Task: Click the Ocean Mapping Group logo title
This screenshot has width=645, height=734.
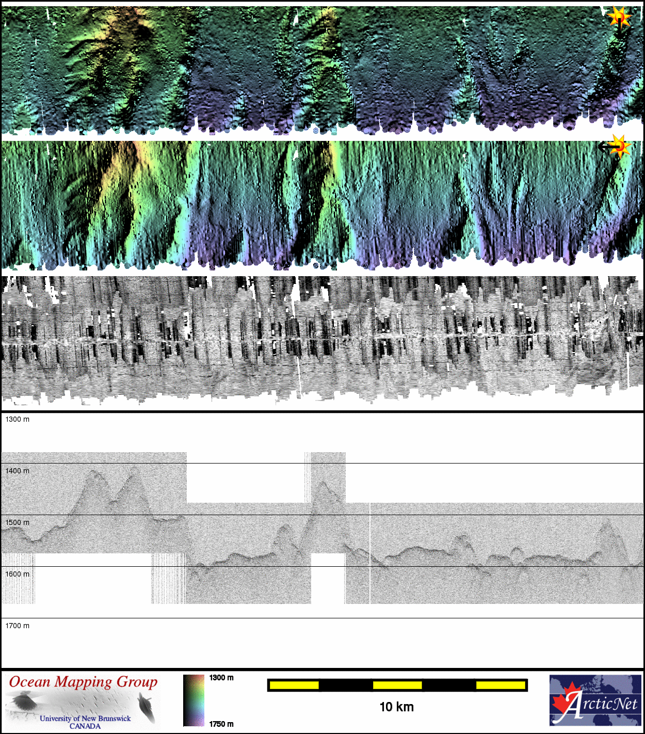Action: pos(83,682)
